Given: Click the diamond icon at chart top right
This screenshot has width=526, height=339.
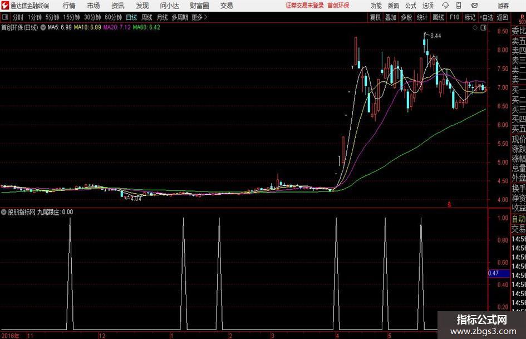Looking at the screenshot, I should (x=475, y=28).
